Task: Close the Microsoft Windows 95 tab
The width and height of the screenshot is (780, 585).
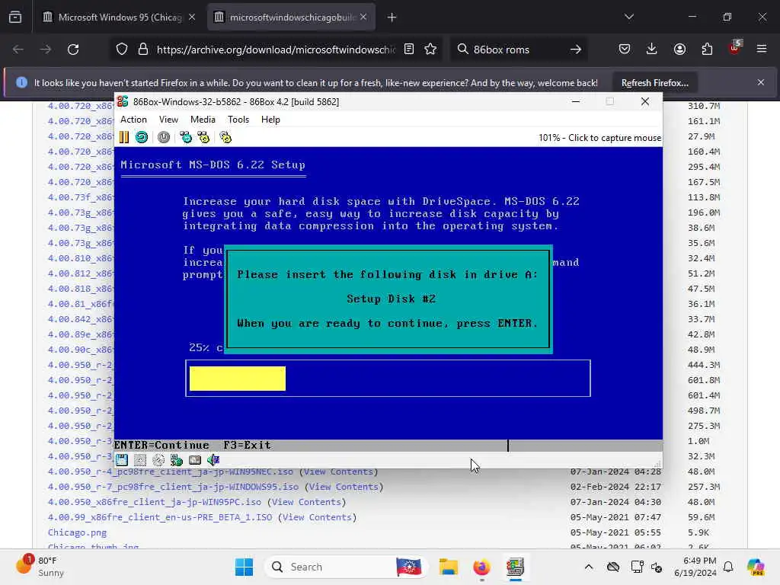Action: coord(192,18)
